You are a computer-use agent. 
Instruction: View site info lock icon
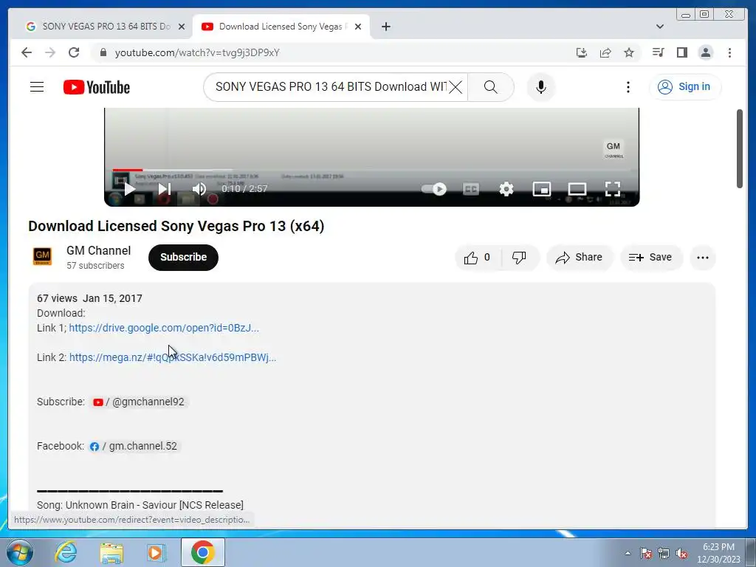(x=103, y=52)
